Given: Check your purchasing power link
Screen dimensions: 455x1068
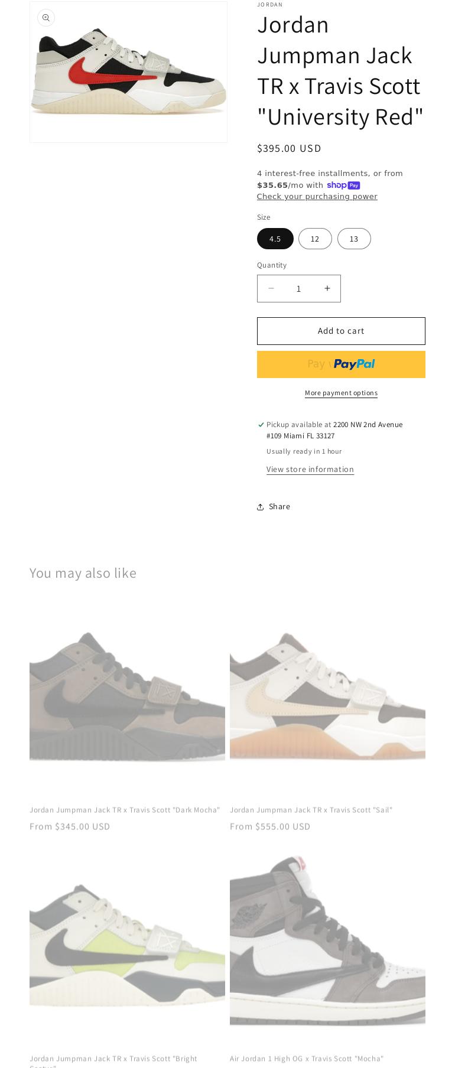Looking at the screenshot, I should [x=317, y=196].
